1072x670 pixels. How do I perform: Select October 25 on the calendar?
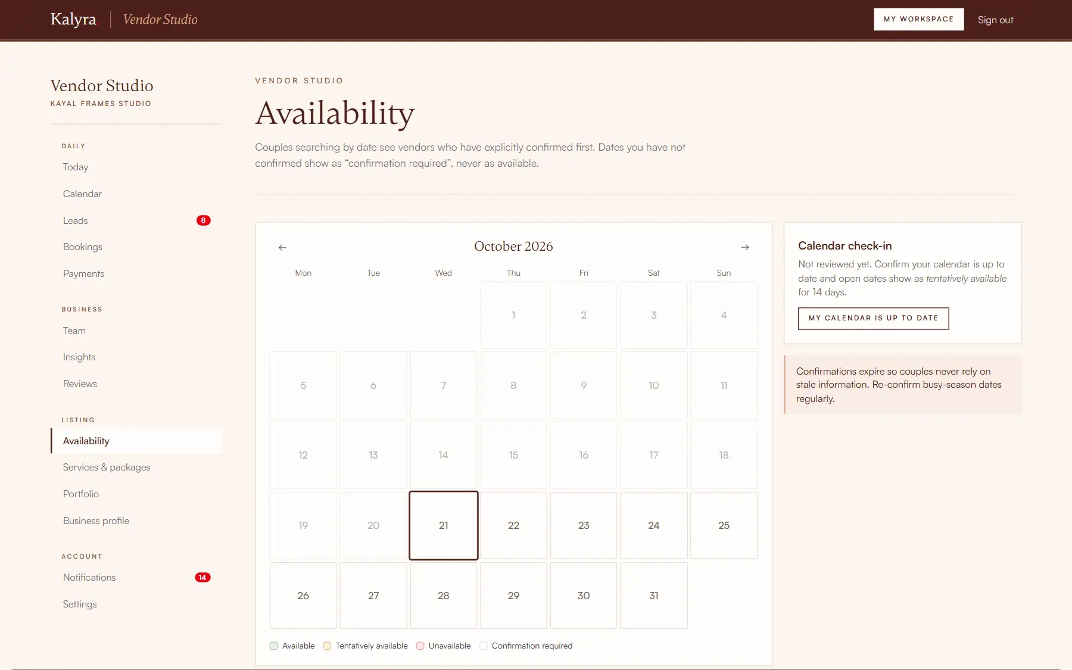pyautogui.click(x=724, y=525)
